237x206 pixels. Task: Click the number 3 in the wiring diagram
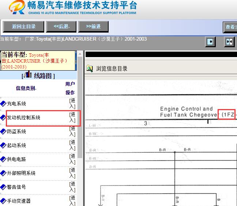[146, 123]
